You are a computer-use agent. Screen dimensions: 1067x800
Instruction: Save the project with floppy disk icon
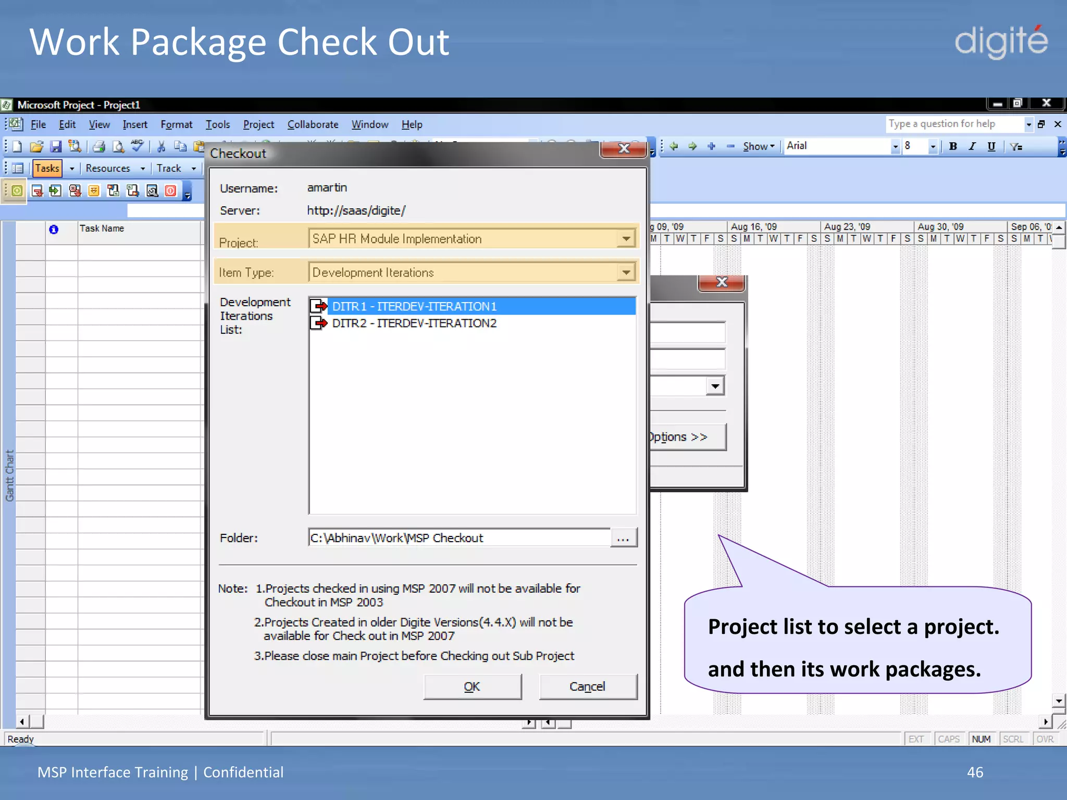click(56, 147)
